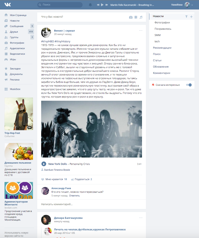The height and width of the screenshot is (238, 199).
Task: Open options menu on Динара Балгашукова post
Action: tap(141, 218)
